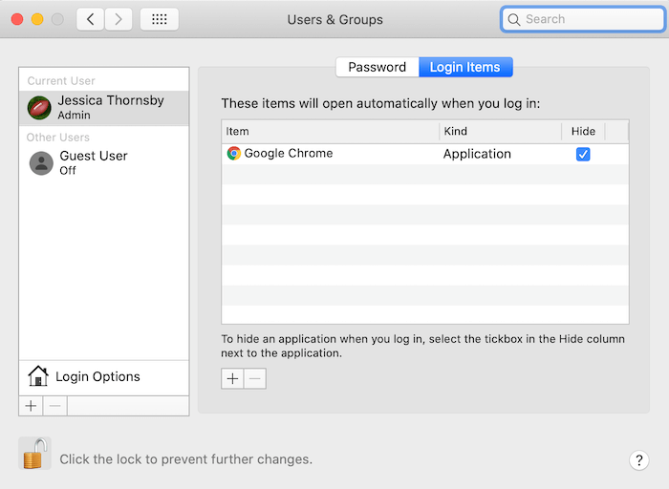Click the 'Click the lock to prevent further changes' text
The height and width of the screenshot is (489, 669).
click(186, 459)
